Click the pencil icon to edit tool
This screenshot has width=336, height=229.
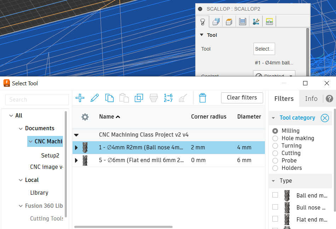pos(94,98)
